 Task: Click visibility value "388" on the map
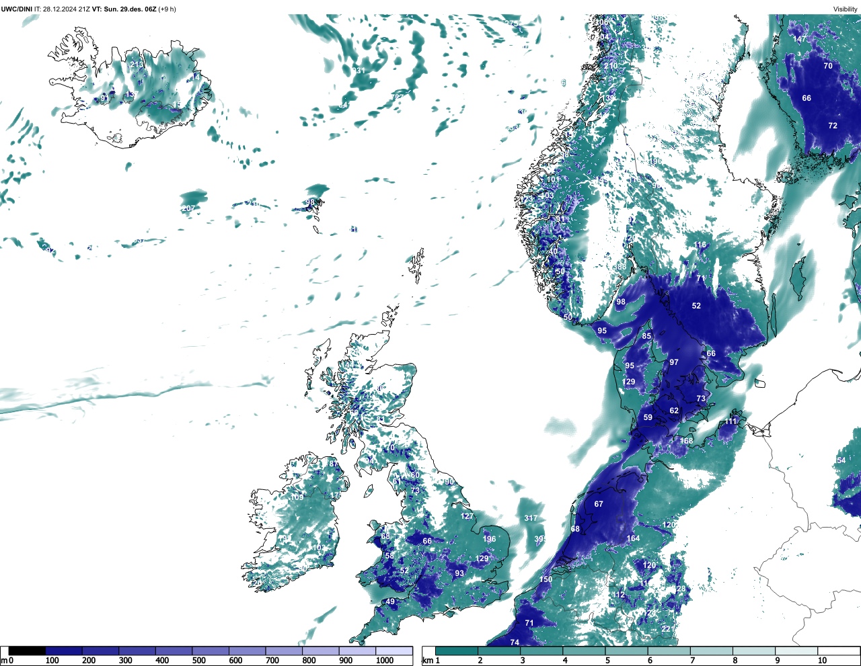pos(620,267)
